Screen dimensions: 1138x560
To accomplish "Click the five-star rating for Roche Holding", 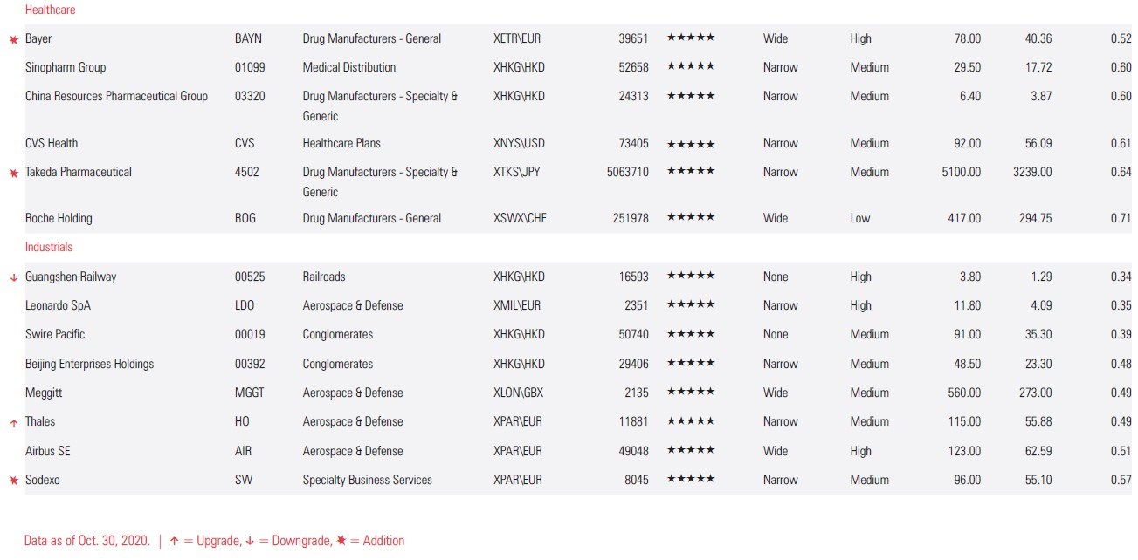I will coord(690,217).
